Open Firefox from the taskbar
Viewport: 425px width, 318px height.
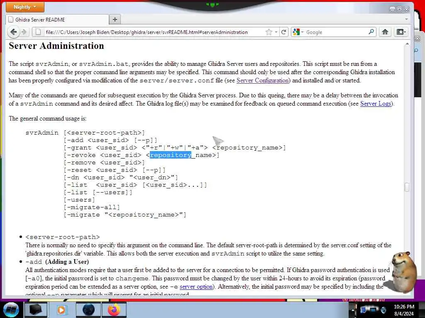(114, 310)
